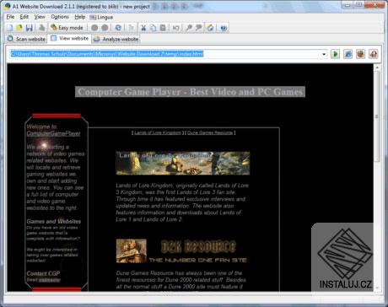Switch to the Analyze website tab
This screenshot has width=388, height=307.
coord(116,39)
